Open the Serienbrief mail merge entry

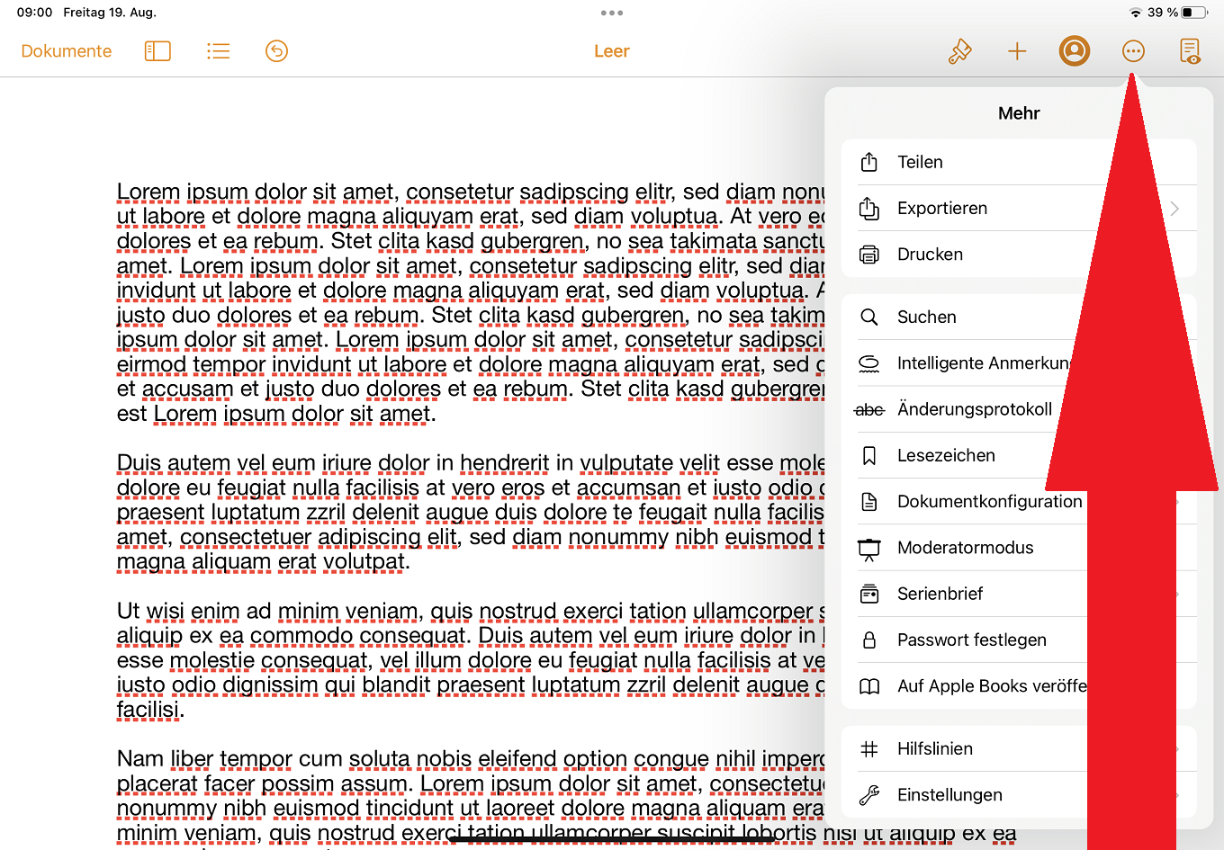(1019, 594)
